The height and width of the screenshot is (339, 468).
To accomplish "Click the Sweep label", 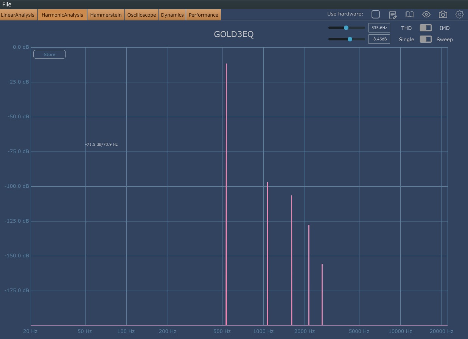I will pos(445,39).
